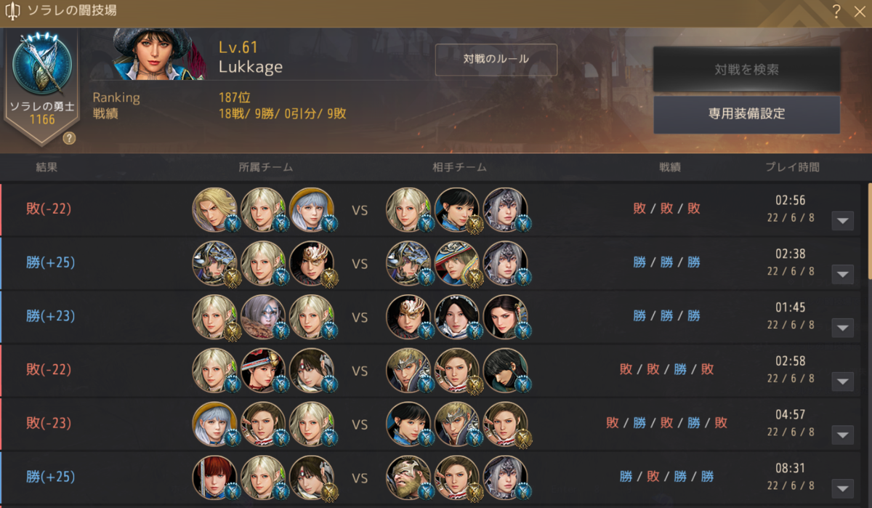Expand the 08:31 match dropdown arrow

click(842, 488)
